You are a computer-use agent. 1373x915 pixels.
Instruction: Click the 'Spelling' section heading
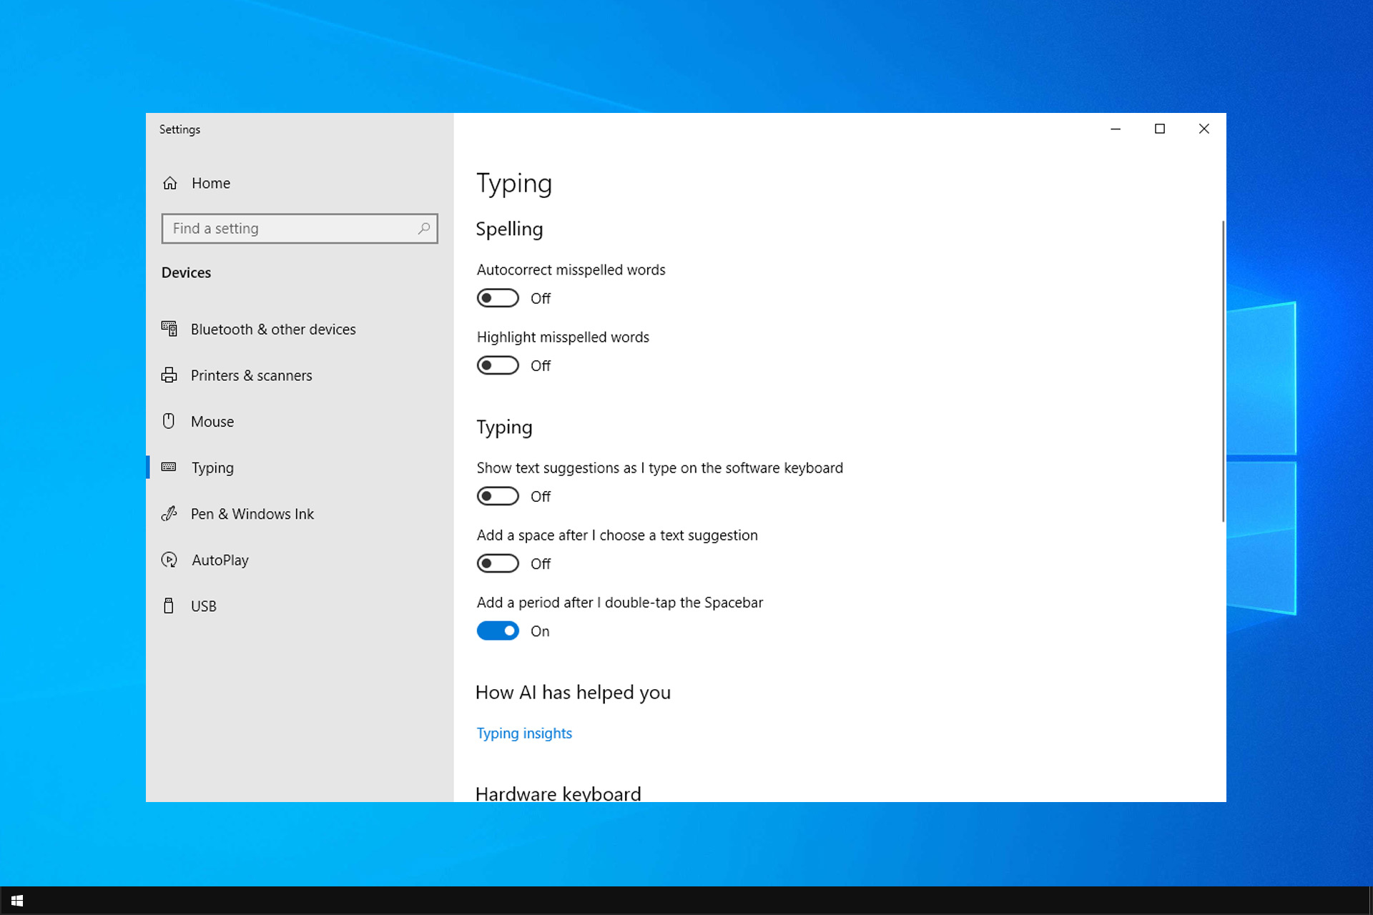tap(509, 229)
